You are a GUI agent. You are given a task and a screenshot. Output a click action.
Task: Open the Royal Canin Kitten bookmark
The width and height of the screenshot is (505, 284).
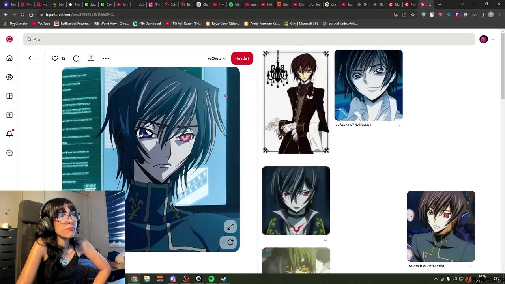(223, 24)
